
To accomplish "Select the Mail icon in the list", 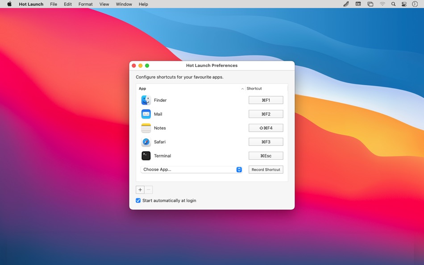I will tap(146, 114).
